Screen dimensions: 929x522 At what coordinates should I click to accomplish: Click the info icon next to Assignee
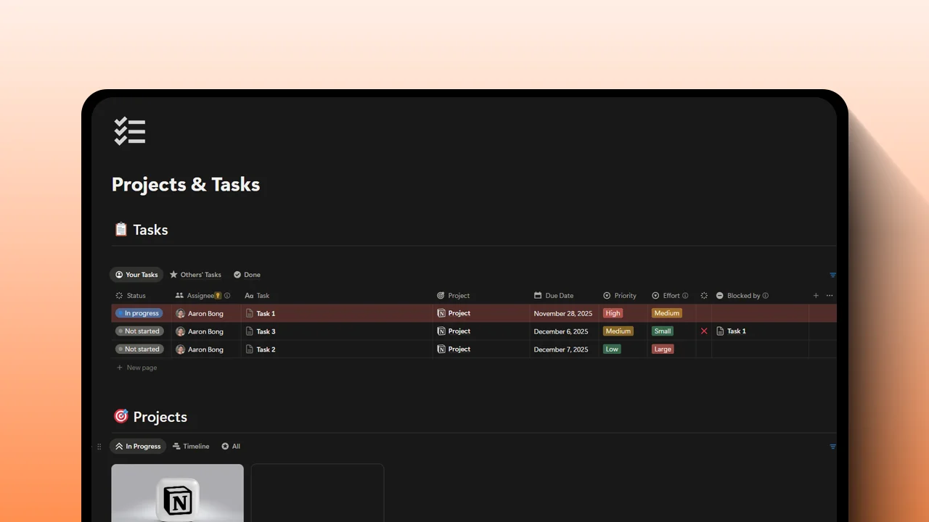[227, 296]
